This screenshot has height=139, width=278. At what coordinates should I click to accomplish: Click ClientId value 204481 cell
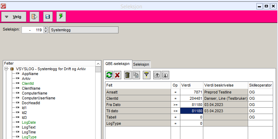192,98
